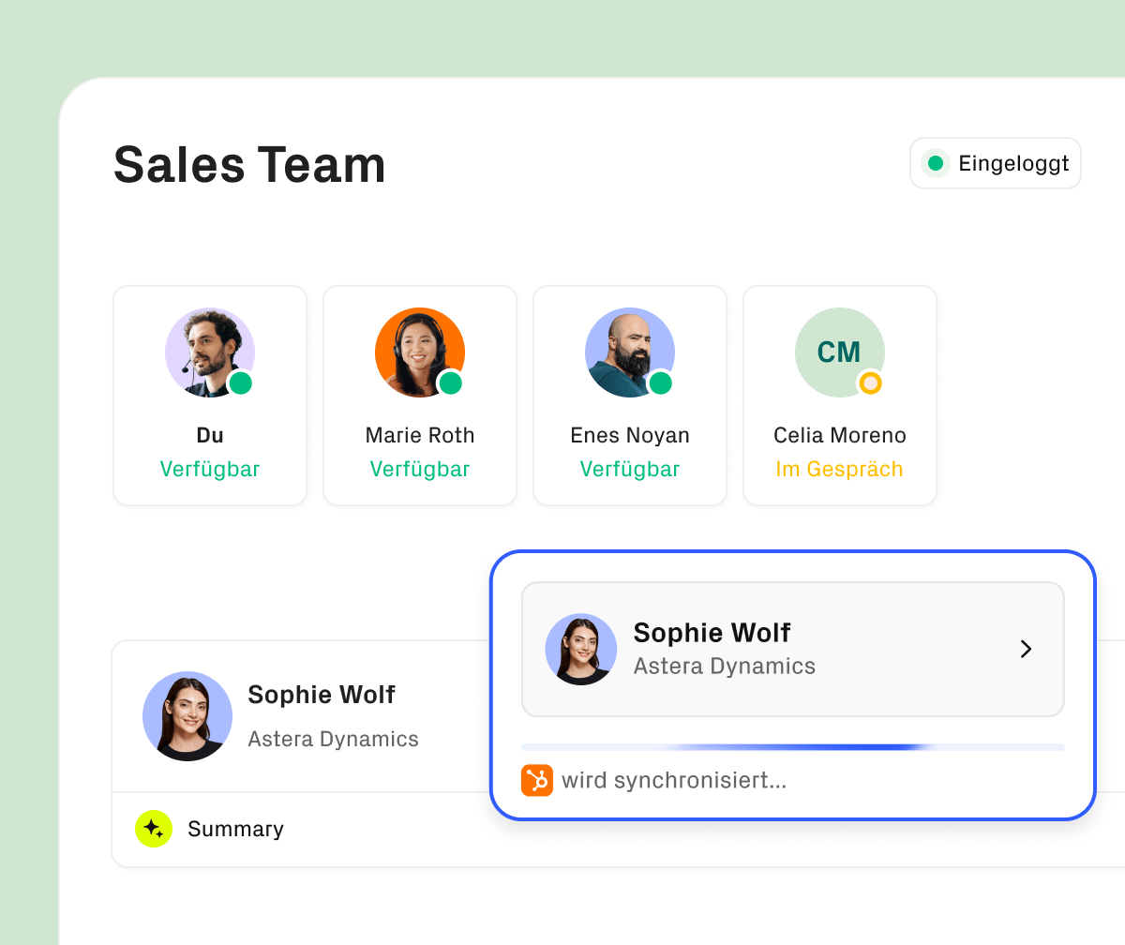Click Astera Dynamics in background card
Viewport: 1125px width, 945px height.
click(333, 739)
